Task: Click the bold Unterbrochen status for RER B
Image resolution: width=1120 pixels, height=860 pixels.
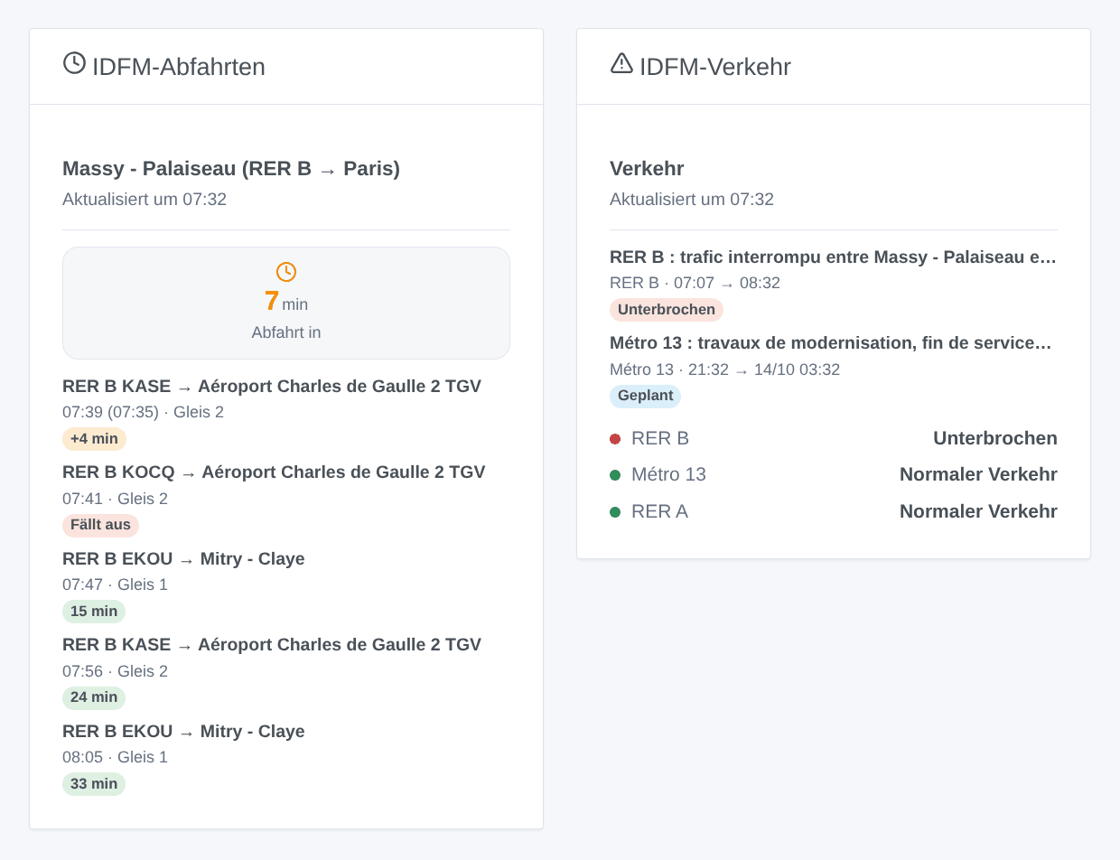Action: 995,439
